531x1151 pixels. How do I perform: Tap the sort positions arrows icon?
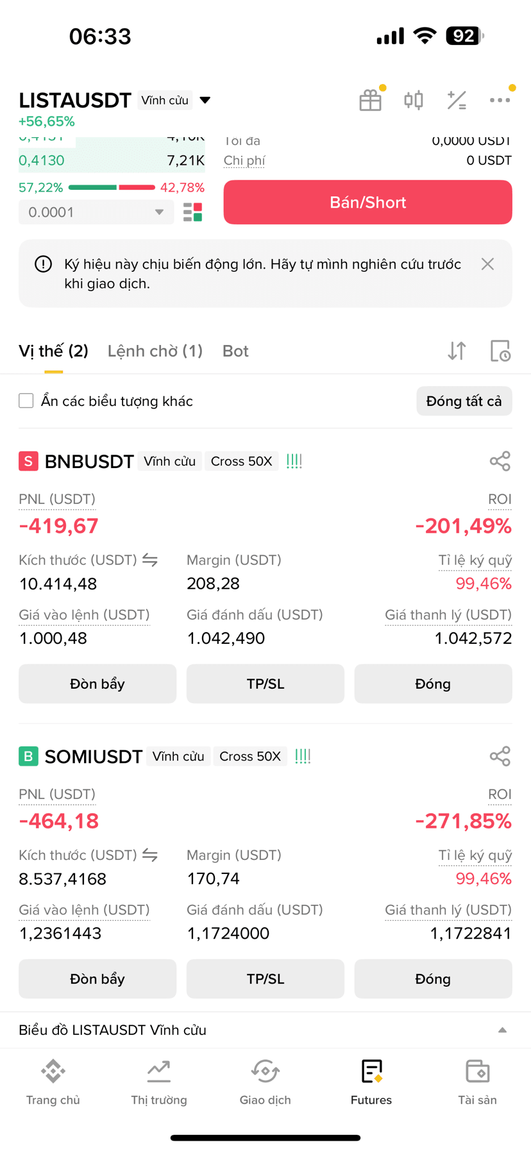point(457,351)
